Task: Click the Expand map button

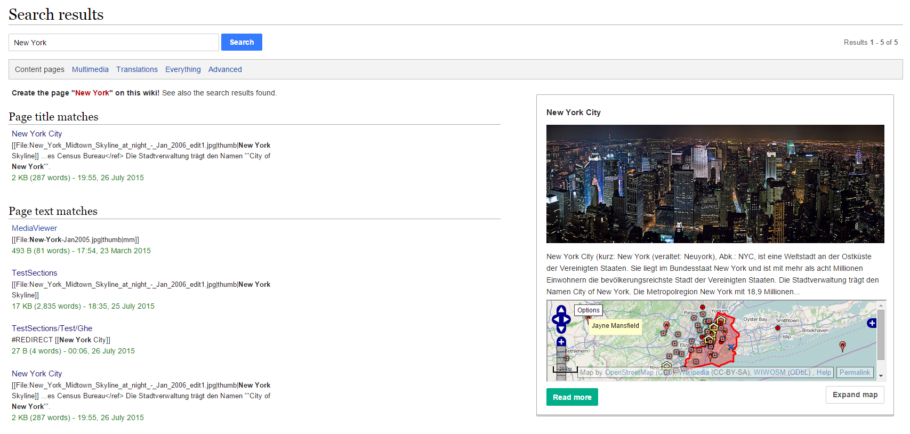Action: [x=855, y=395]
